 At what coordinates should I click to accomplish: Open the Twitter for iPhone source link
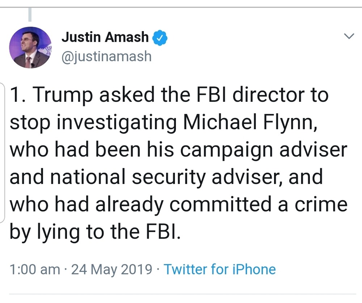pos(220,269)
